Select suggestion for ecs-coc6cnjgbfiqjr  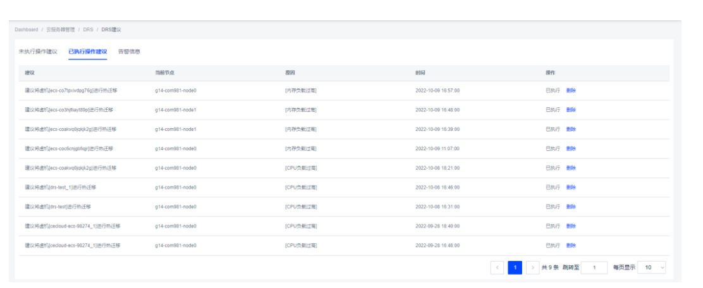pyautogui.click(x=69, y=148)
